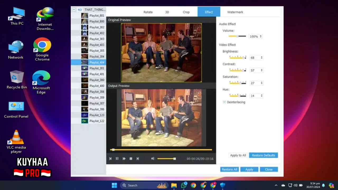Select Playlist_800 in the title list
Viewport: 338px width, 190px height.
click(x=88, y=21)
